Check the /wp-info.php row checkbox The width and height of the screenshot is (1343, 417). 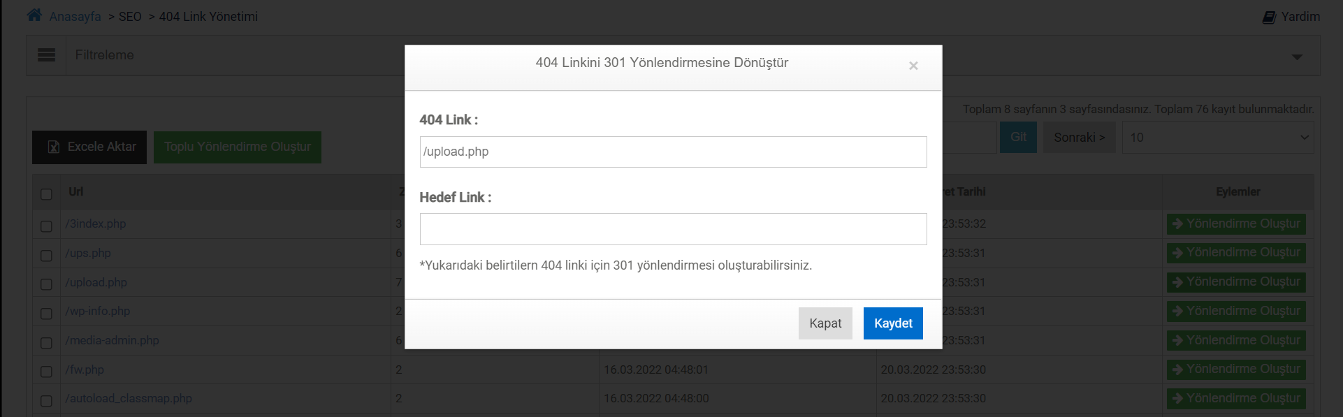(x=46, y=314)
